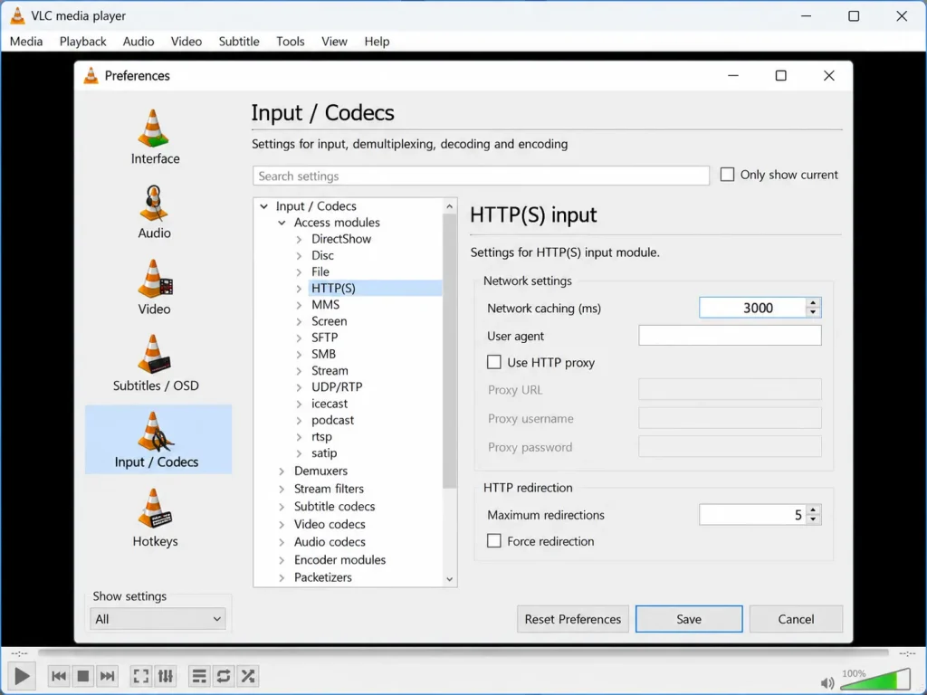Viewport: 927px width, 695px height.
Task: Open the Show settings dropdown
Action: [x=158, y=619]
